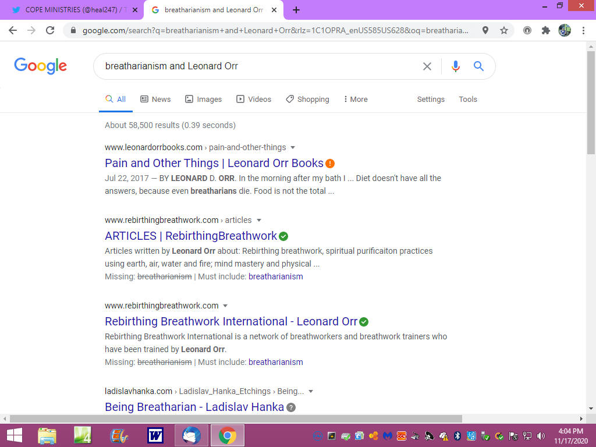This screenshot has height=447, width=596.
Task: Launch the Movie Maker film-reel taskbar app
Action: pos(119,435)
